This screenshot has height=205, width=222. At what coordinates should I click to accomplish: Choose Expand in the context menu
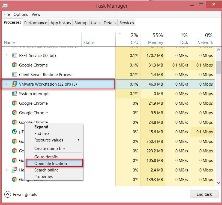[x=53, y=127]
